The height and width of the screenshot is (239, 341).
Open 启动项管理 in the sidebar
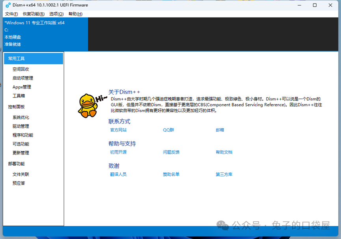pyautogui.click(x=23, y=78)
